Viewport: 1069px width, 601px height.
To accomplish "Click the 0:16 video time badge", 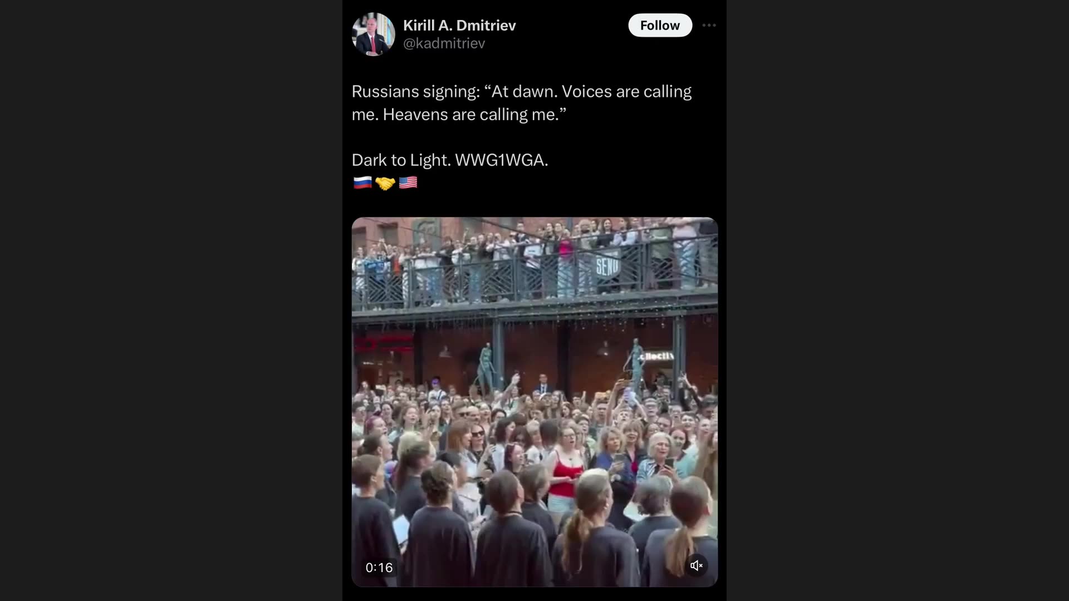I will 379,567.
